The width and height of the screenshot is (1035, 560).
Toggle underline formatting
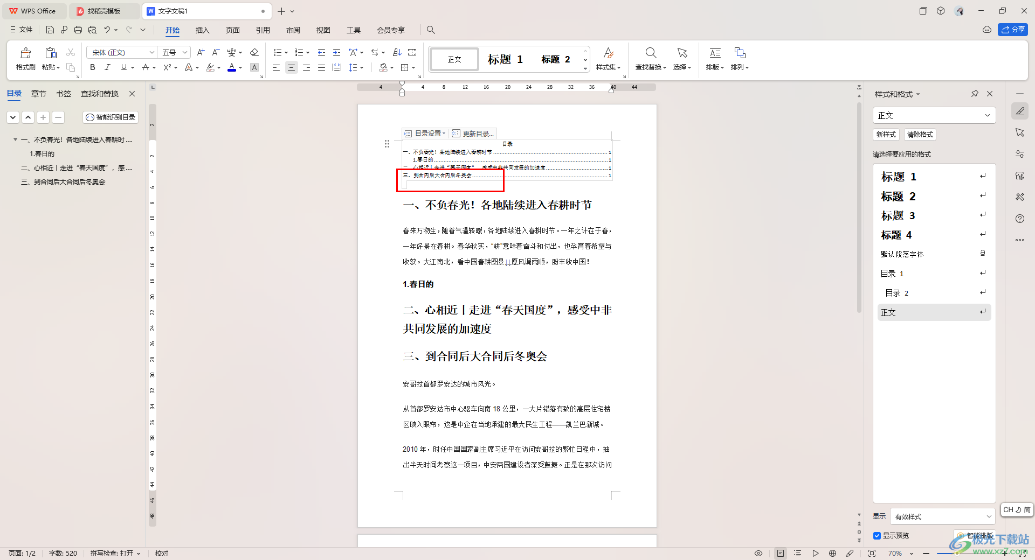tap(124, 67)
